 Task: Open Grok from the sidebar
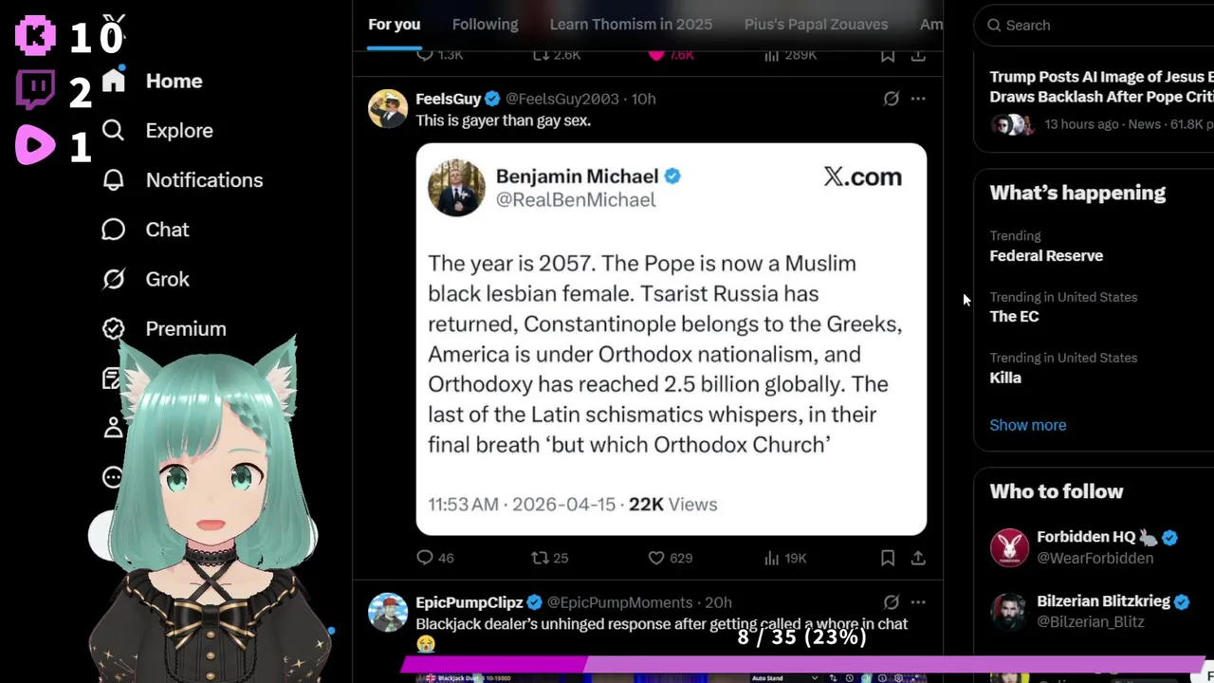(113, 279)
